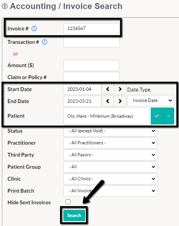The height and width of the screenshot is (226, 179).
Task: Open the Practitioner dropdown
Action: (x=110, y=143)
